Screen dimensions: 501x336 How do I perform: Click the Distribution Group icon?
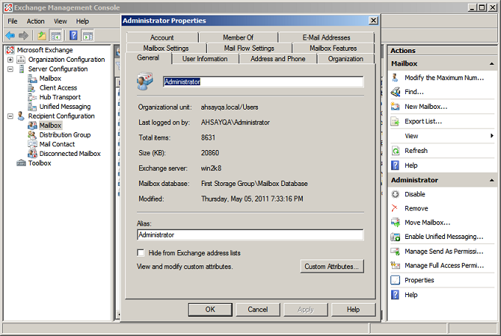(32, 135)
